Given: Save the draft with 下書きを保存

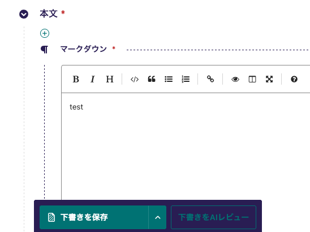Looking at the screenshot, I should tap(94, 217).
